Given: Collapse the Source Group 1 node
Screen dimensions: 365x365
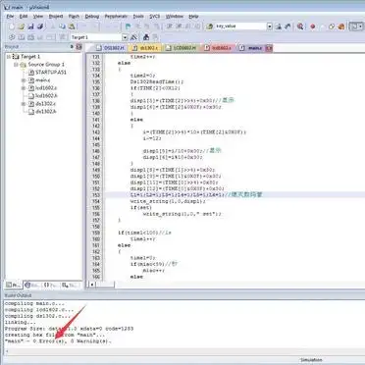Looking at the screenshot, I should [x=16, y=65].
